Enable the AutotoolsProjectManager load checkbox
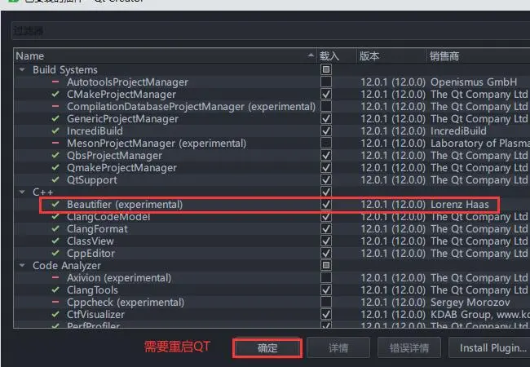Image resolution: width=530 pixels, height=367 pixels. click(326, 82)
